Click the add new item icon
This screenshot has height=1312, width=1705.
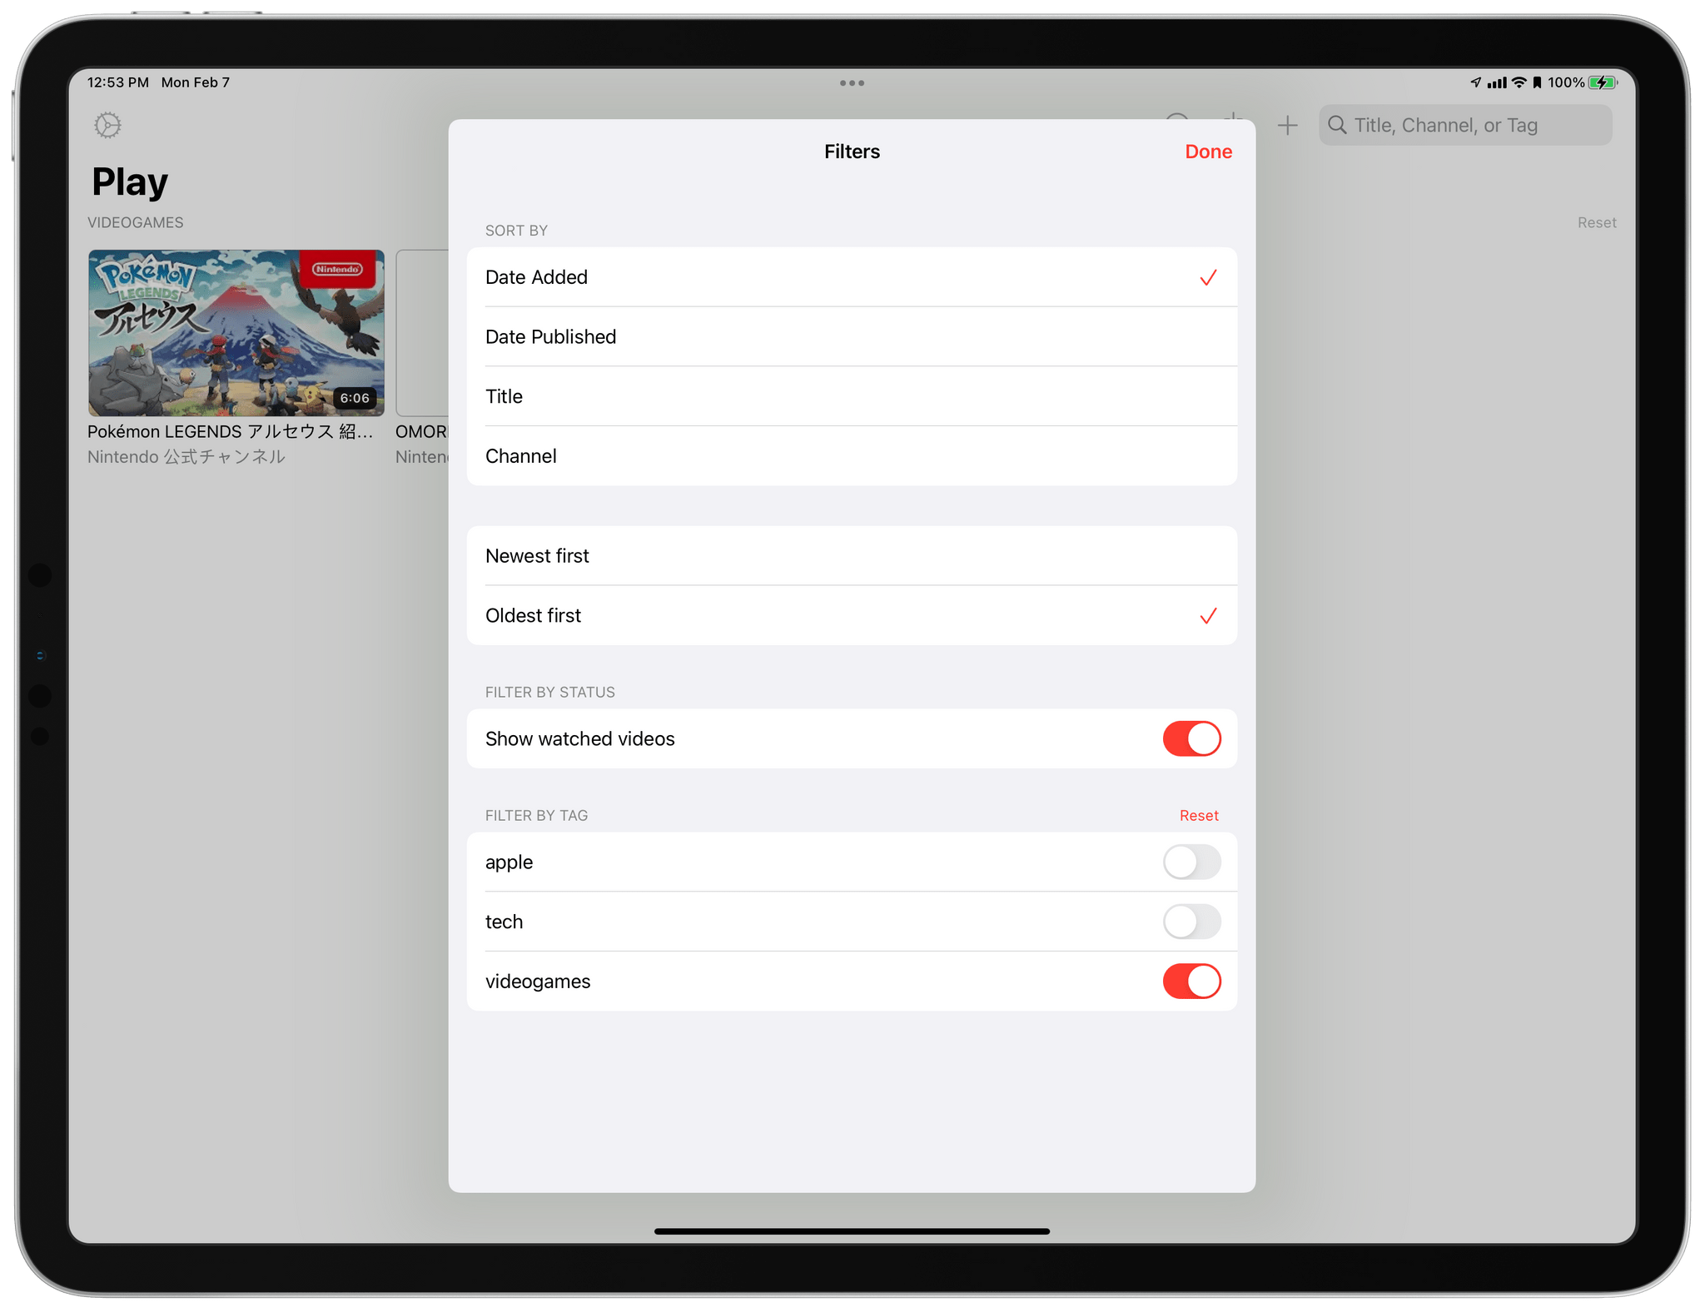(1285, 127)
